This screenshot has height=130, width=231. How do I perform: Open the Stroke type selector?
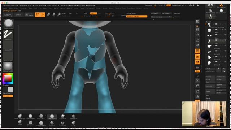(8, 35)
